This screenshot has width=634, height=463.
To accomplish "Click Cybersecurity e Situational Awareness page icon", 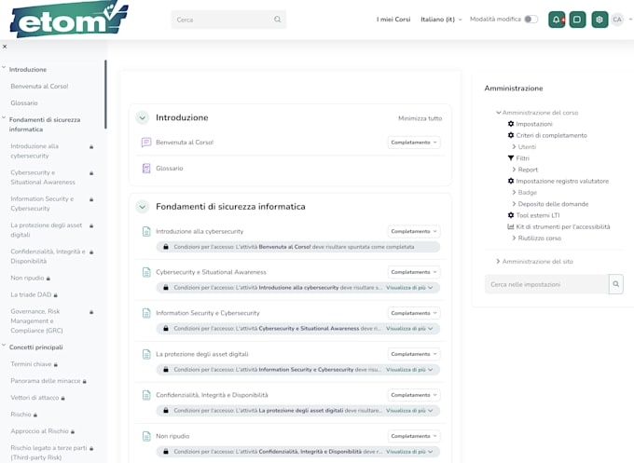I will click(146, 272).
